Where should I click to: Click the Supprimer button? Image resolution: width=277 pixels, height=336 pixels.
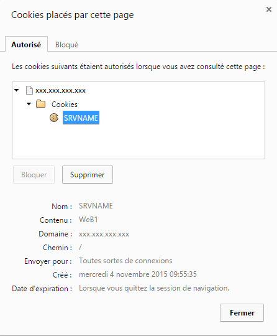[x=88, y=174]
